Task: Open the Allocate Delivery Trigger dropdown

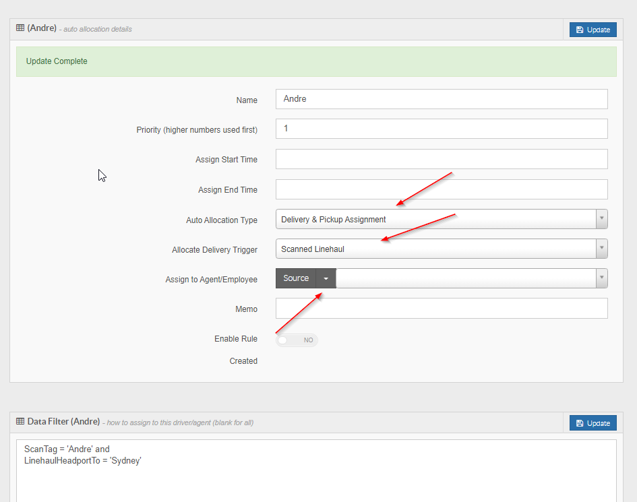Action: coord(442,249)
